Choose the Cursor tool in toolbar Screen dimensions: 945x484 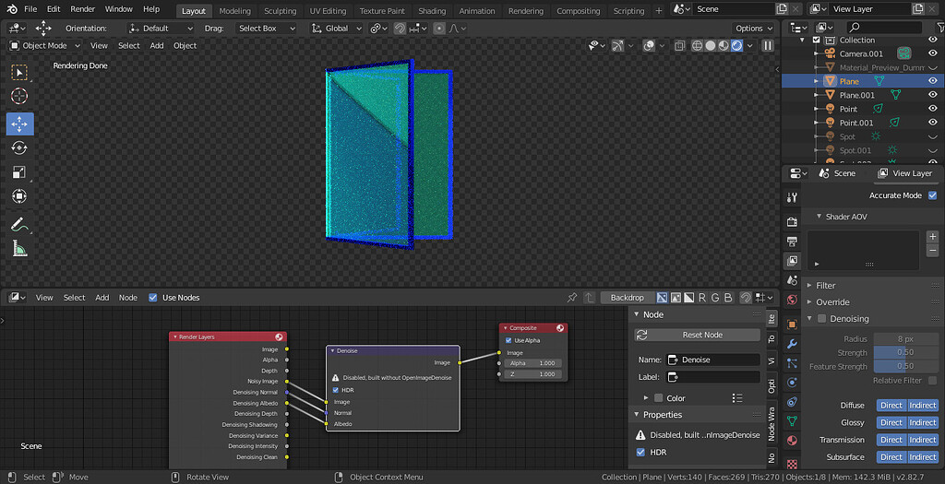click(20, 96)
